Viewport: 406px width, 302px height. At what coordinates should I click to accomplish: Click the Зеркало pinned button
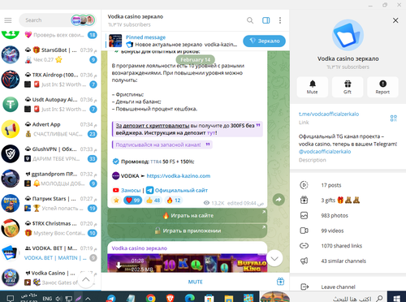coord(264,41)
